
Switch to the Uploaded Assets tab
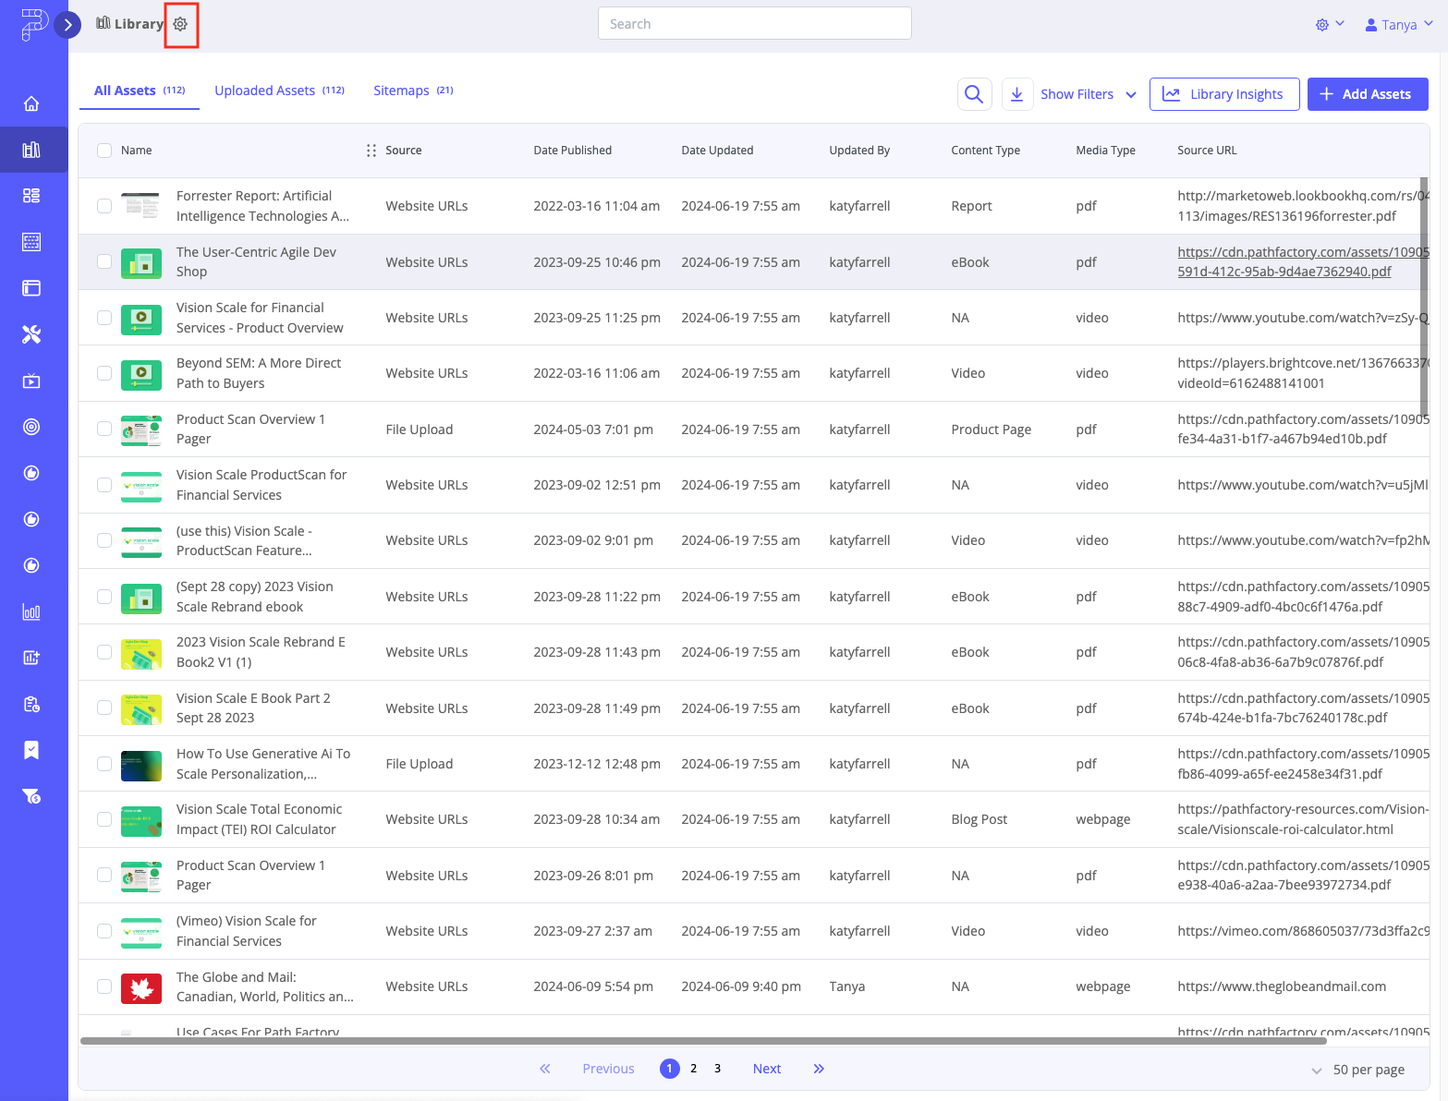click(265, 90)
